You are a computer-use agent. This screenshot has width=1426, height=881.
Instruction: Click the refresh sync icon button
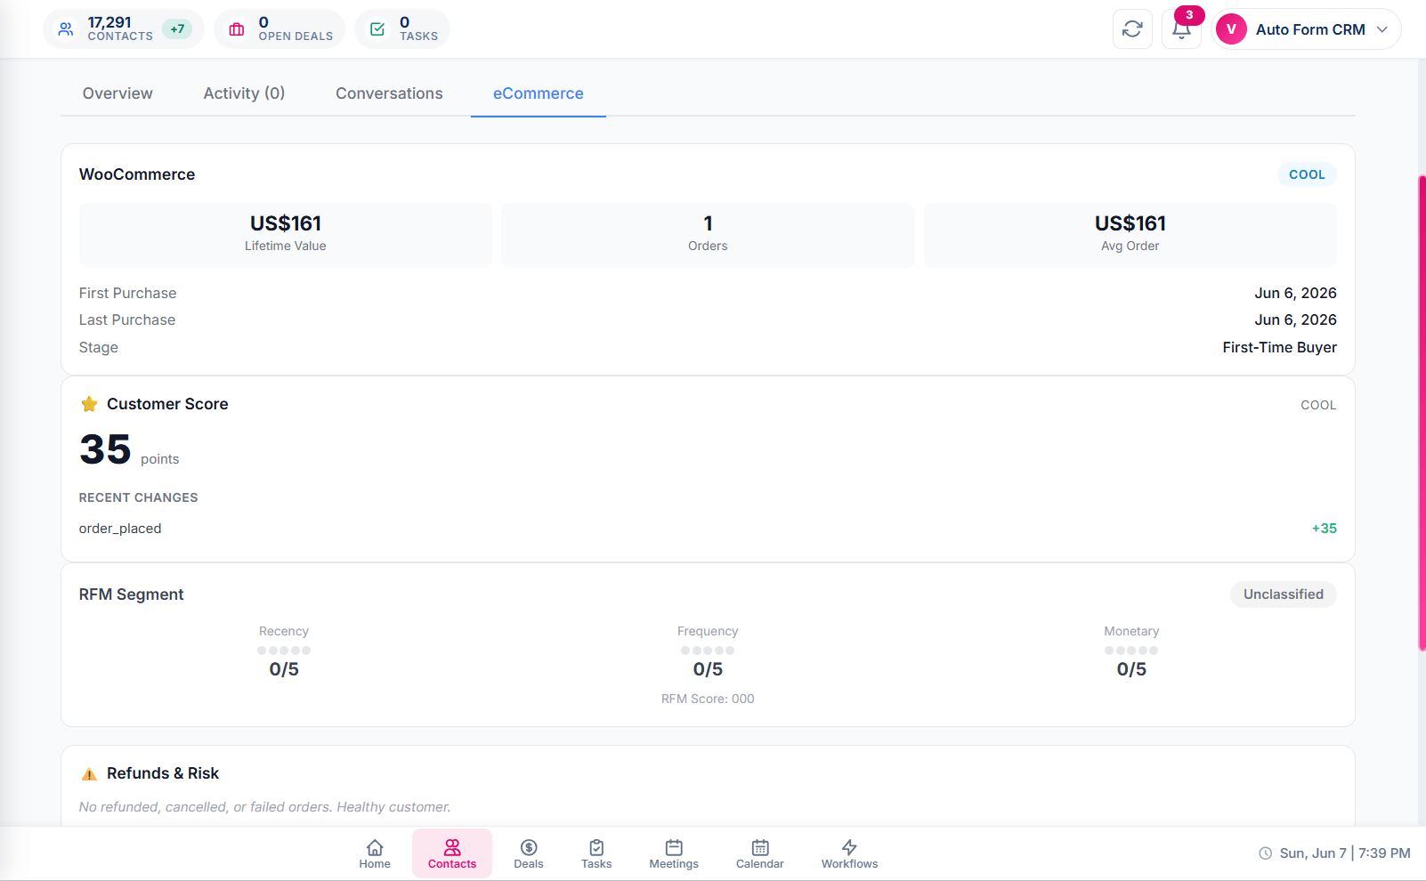(1132, 29)
